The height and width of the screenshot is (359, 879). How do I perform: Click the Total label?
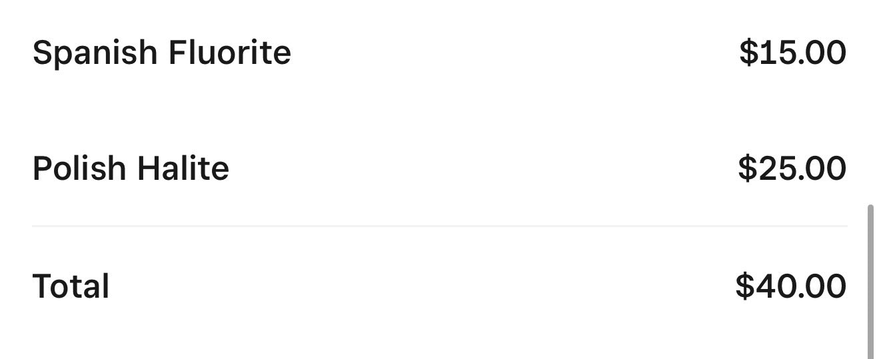(71, 286)
